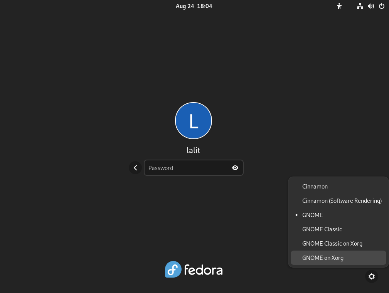Open the network connections menu
The image size is (389, 293).
pos(360,6)
